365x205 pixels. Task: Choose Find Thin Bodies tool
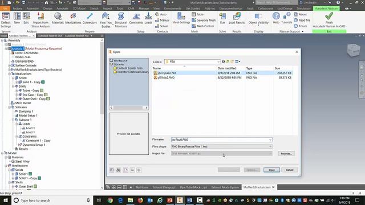click(106, 20)
